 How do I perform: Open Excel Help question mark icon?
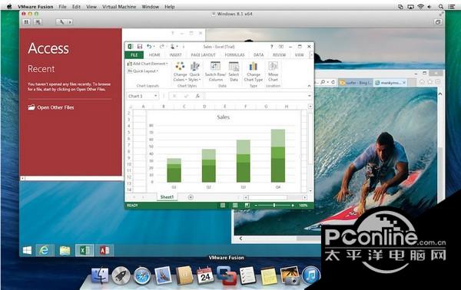272,46
